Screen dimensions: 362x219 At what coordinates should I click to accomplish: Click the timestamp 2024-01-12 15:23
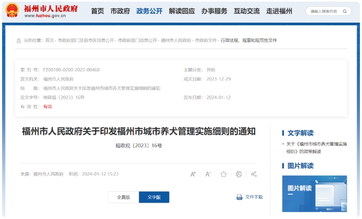click(x=100, y=174)
